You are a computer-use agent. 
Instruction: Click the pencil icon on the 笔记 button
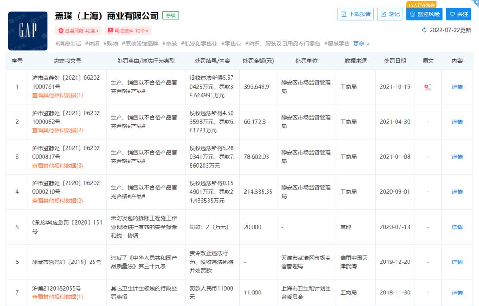[x=383, y=14]
